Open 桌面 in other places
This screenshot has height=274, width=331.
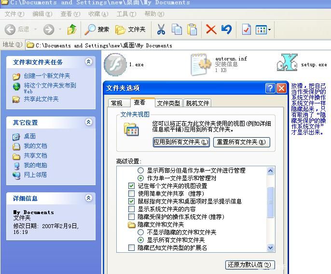tap(29, 136)
